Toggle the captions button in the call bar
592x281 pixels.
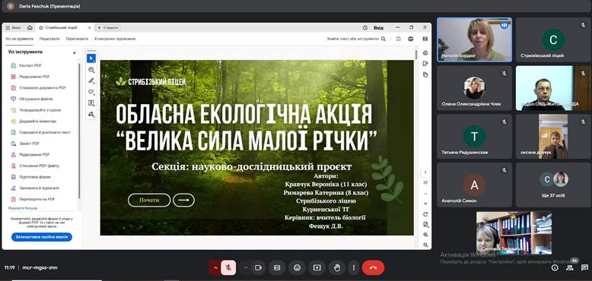(277, 267)
